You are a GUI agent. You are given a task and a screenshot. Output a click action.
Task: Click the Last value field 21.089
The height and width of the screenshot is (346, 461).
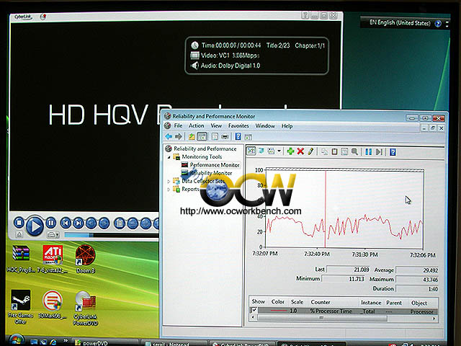click(x=348, y=269)
